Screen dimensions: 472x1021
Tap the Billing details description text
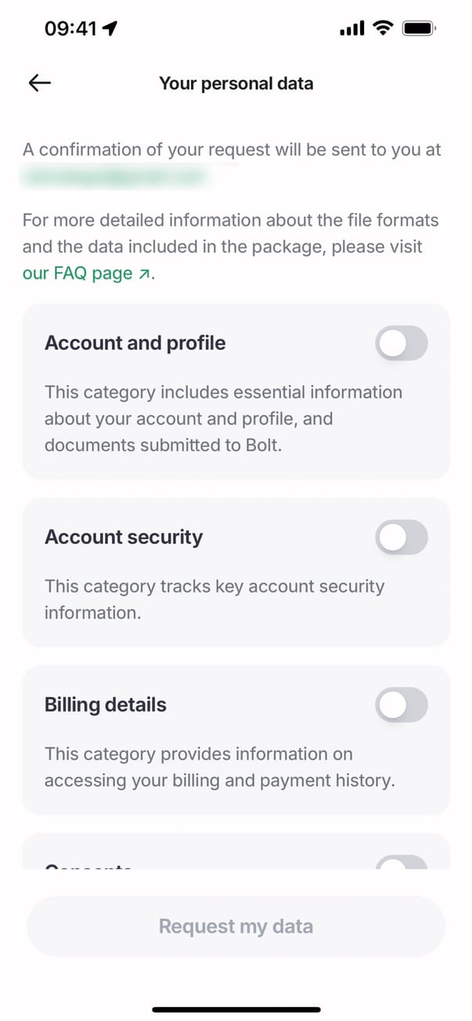click(x=219, y=767)
